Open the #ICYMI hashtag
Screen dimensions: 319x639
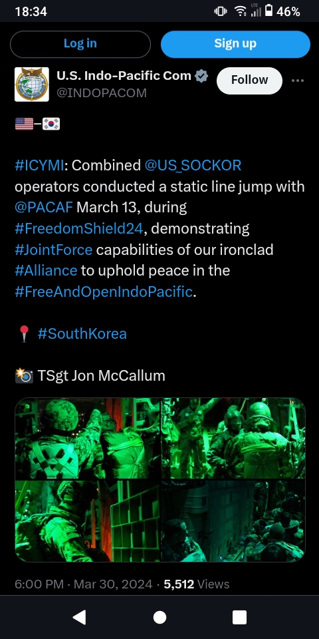point(39,166)
